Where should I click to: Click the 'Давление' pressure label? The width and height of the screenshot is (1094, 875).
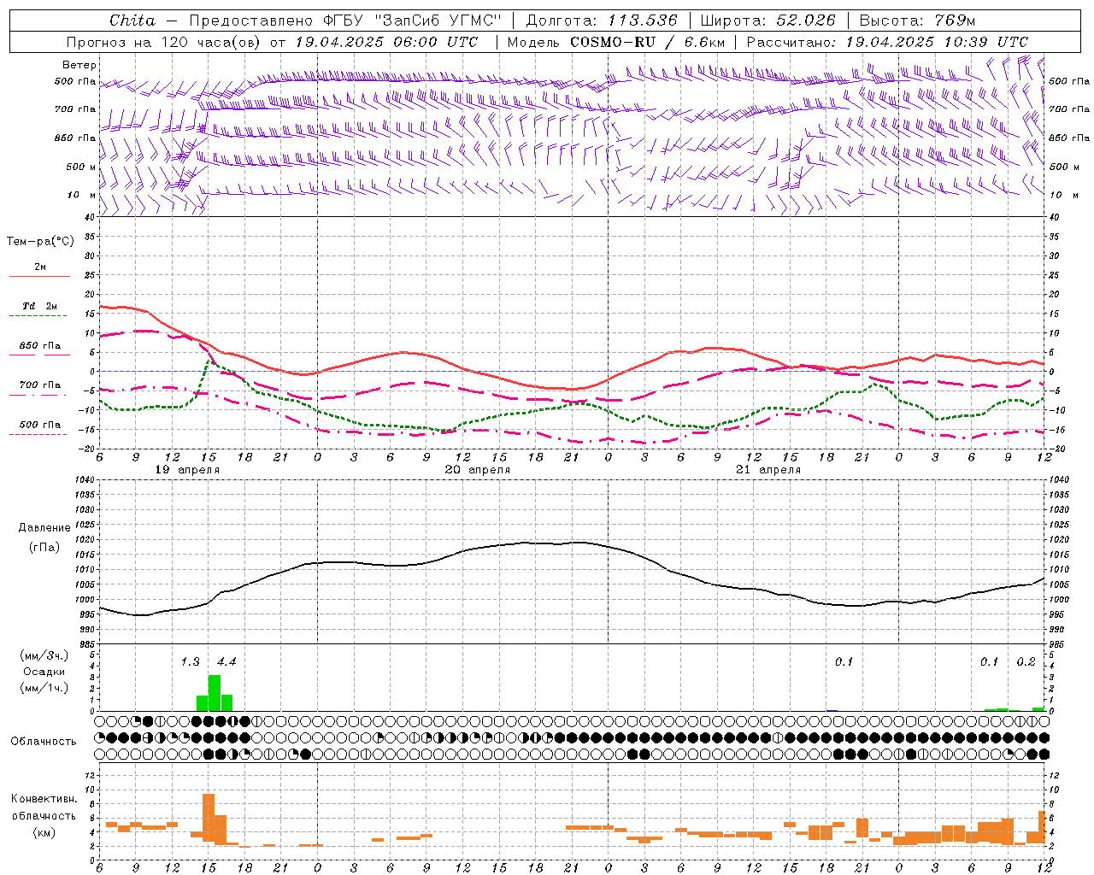click(44, 528)
